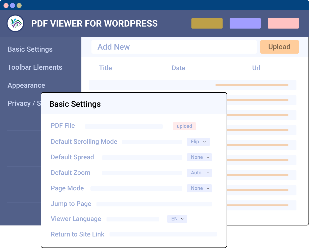309x248 pixels.
Task: Click the Return to Site Link field
Action: click(163, 234)
